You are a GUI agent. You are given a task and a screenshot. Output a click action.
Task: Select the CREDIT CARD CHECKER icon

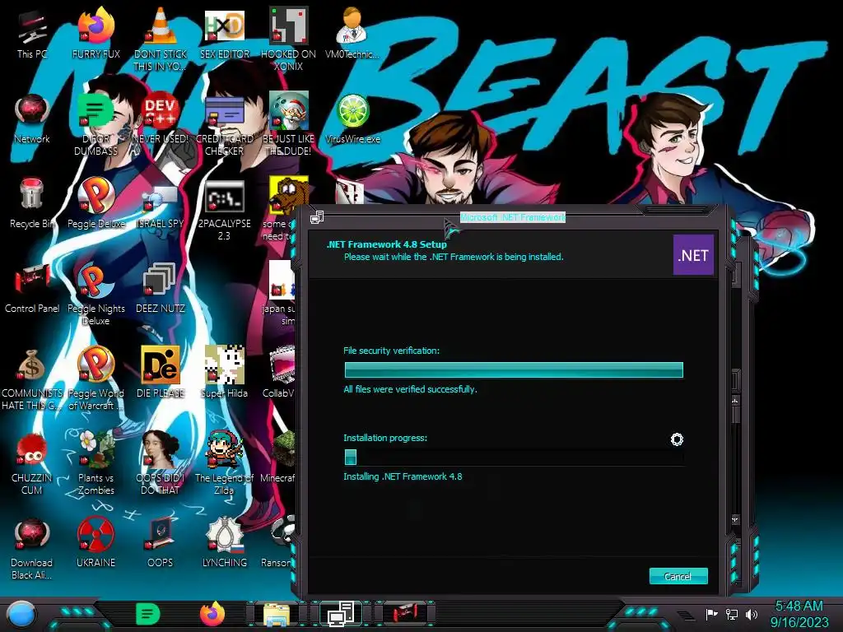click(x=224, y=111)
